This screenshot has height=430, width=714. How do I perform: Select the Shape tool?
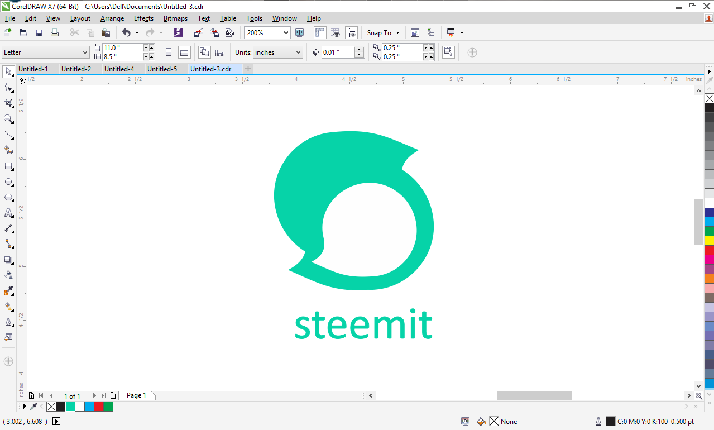(x=8, y=88)
